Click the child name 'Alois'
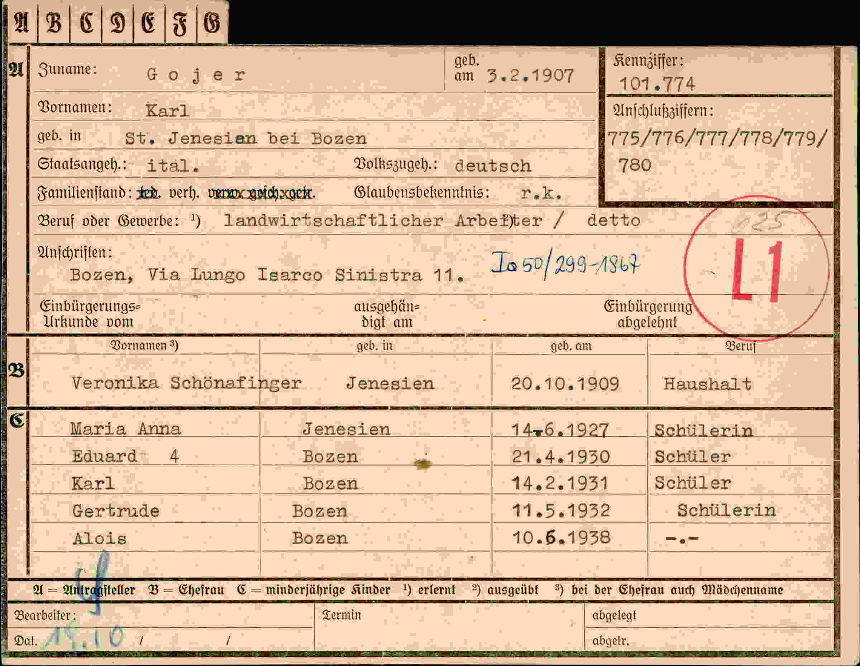The height and width of the screenshot is (666, 860). pos(100,538)
